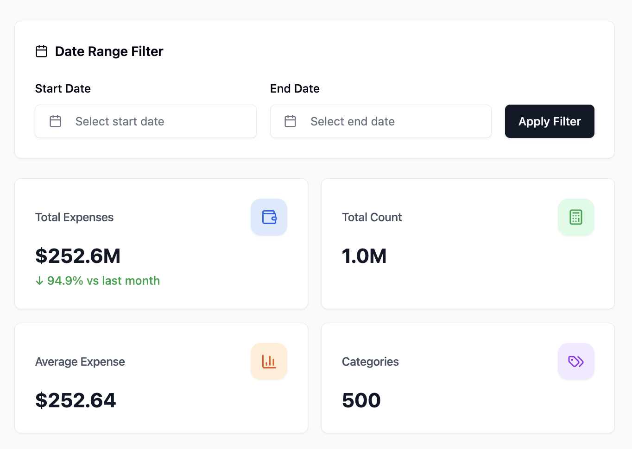Viewport: 632px width, 449px height.
Task: Click the 1.0M total count value
Action: (364, 256)
